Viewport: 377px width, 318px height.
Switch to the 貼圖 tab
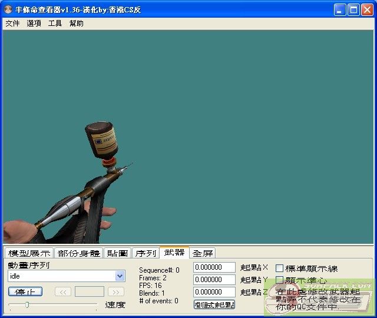118,253
